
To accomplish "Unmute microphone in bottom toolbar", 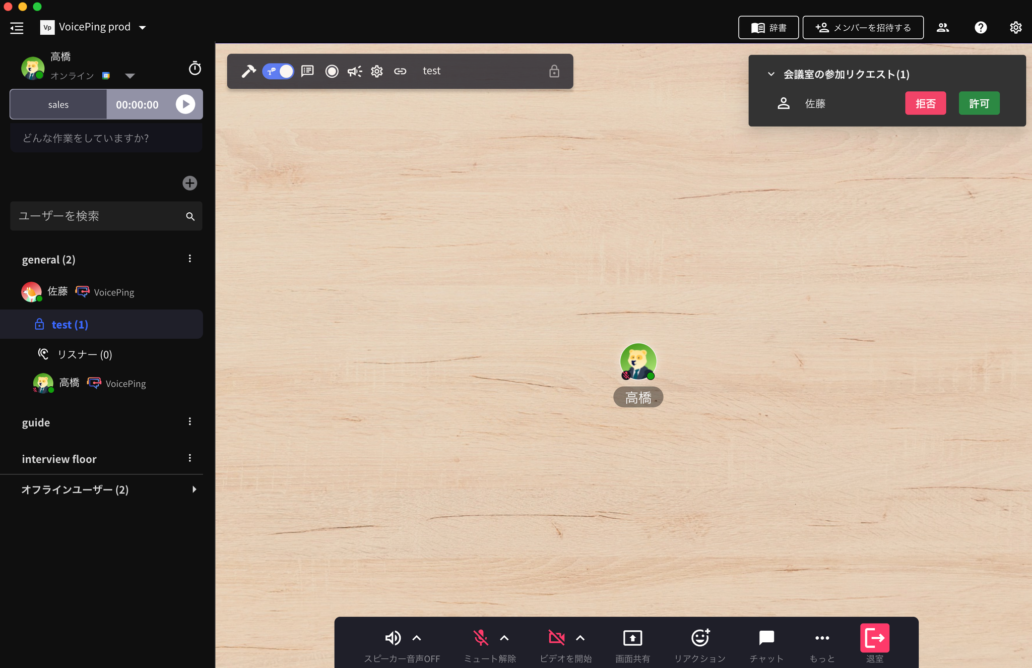I will click(x=481, y=638).
